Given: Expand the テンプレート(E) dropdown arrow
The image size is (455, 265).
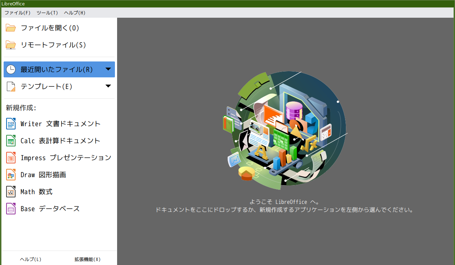Looking at the screenshot, I should click(108, 86).
